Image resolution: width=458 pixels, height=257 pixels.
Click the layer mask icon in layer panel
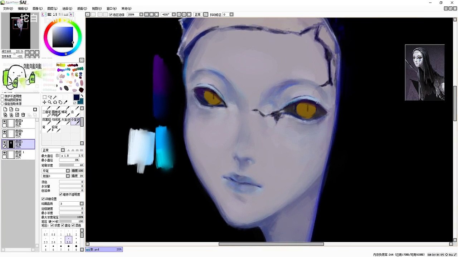coord(35,110)
